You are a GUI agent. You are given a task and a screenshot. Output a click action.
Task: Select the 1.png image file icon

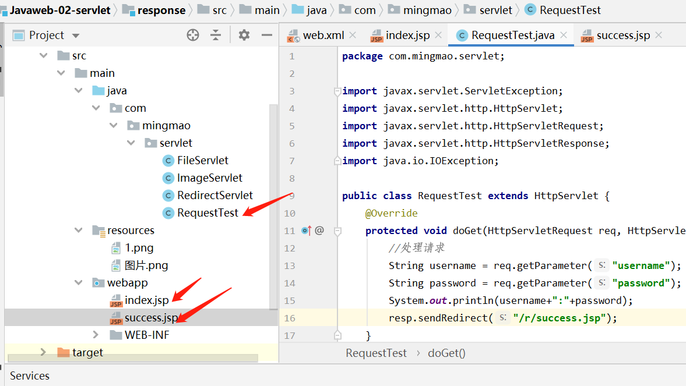point(115,248)
